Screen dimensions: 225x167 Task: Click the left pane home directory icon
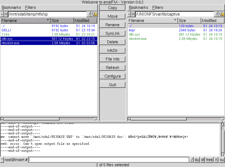click(x=95, y=14)
